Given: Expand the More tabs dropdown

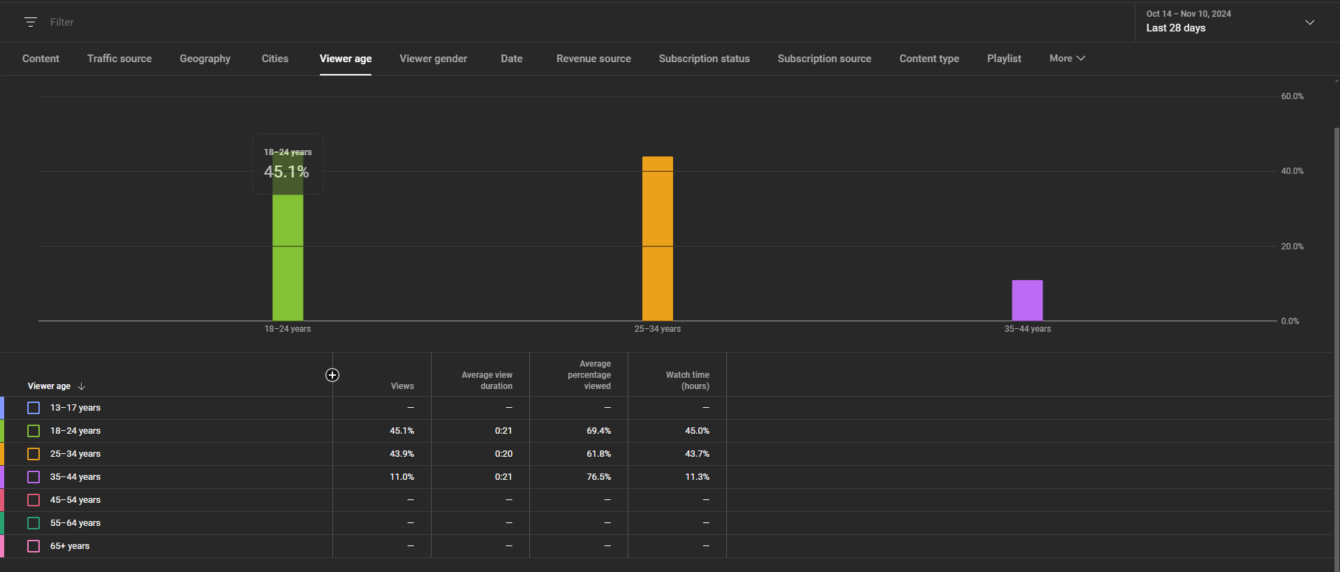Looking at the screenshot, I should pos(1066,59).
